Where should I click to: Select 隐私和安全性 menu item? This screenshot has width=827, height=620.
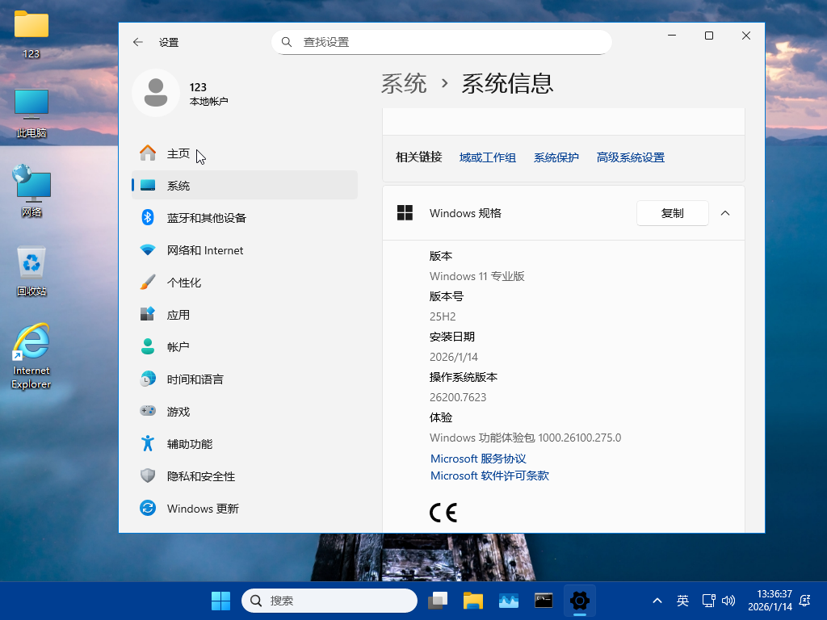click(200, 476)
